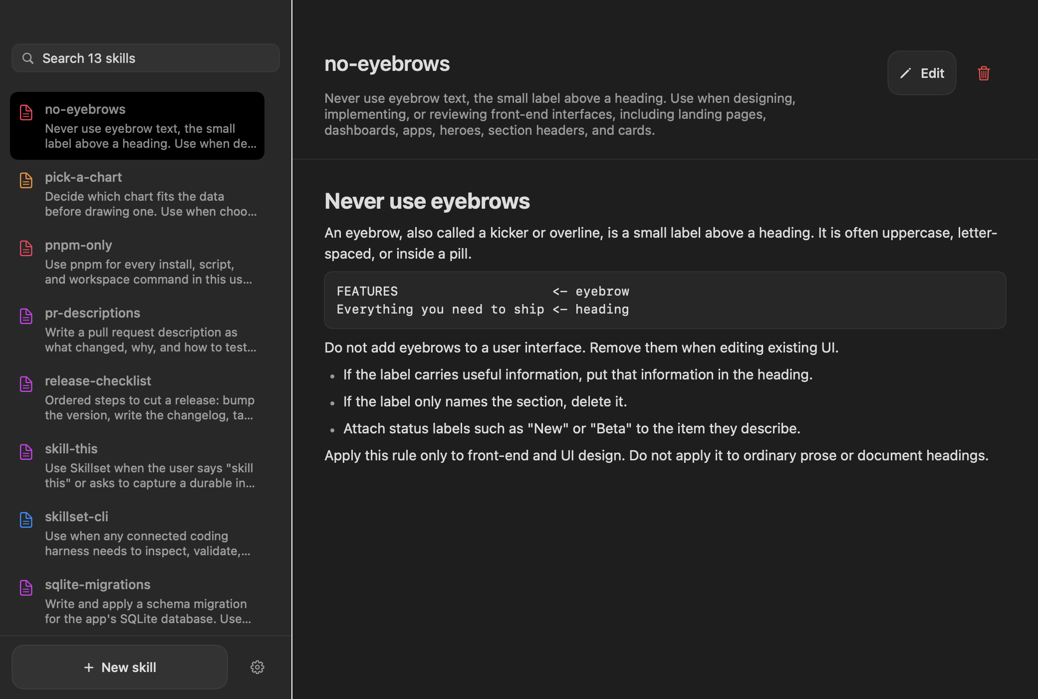
Task: Click the magnifying glass search icon
Action: tap(28, 58)
